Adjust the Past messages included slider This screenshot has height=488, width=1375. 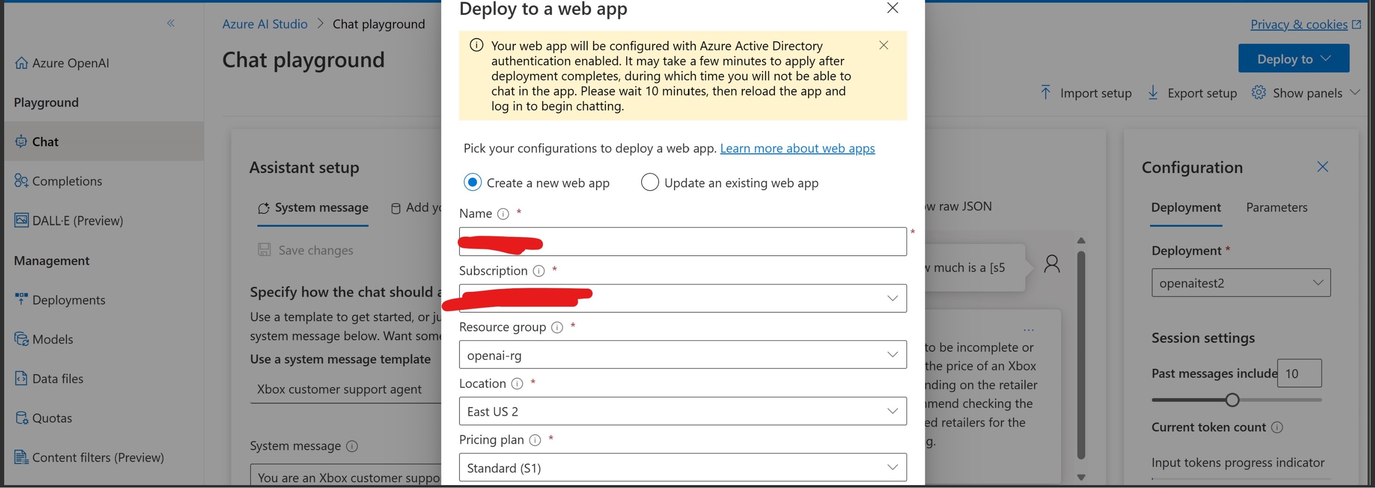tap(1232, 399)
